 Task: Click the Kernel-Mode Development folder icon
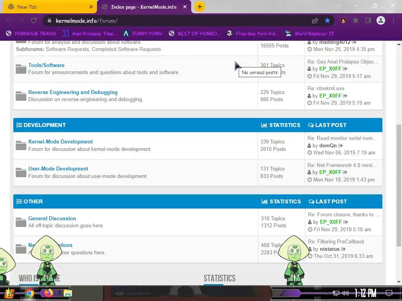[21, 145]
